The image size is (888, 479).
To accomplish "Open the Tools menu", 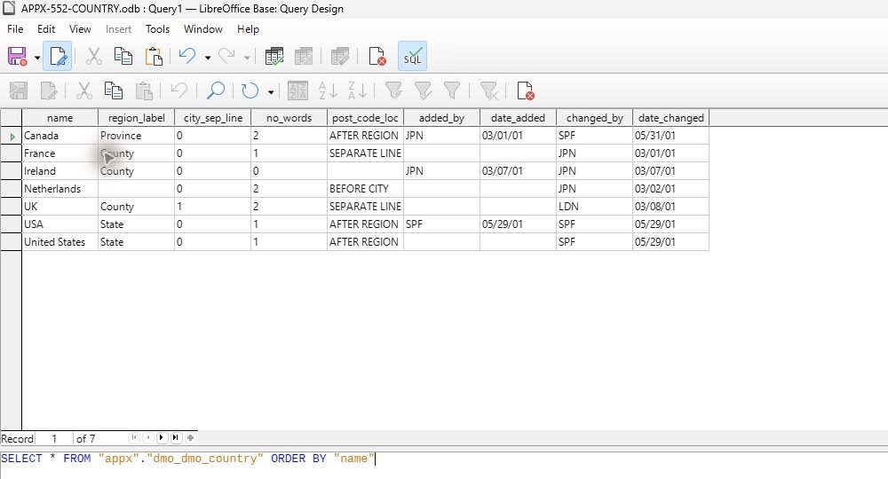I will tap(157, 29).
